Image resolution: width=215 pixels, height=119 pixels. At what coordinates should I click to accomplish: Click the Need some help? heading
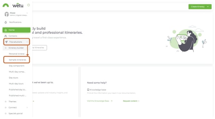tap(97, 83)
